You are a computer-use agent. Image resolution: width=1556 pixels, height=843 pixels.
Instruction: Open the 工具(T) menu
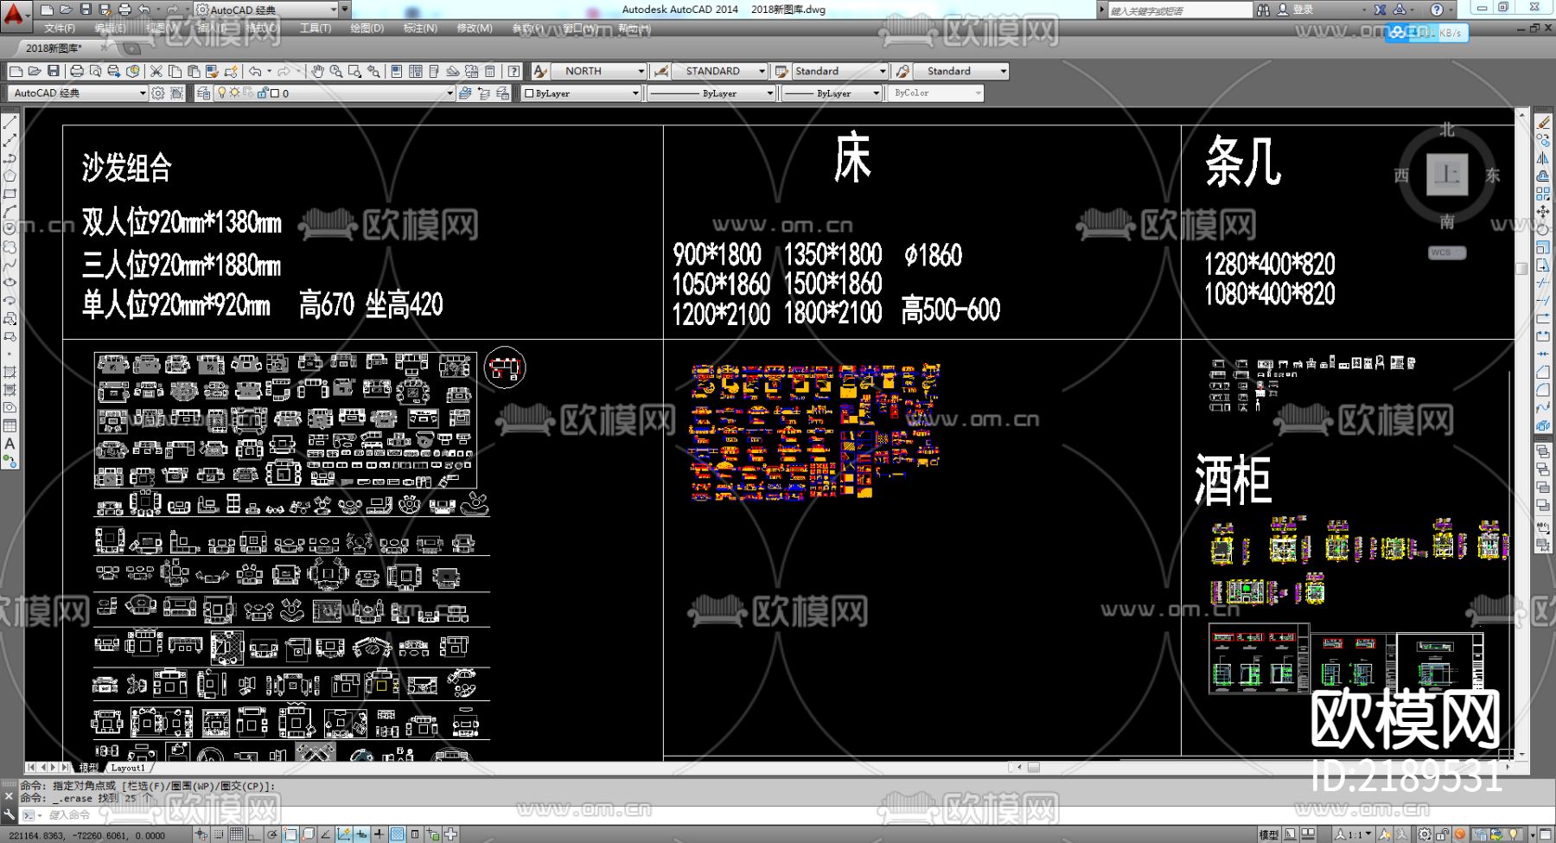point(316,29)
